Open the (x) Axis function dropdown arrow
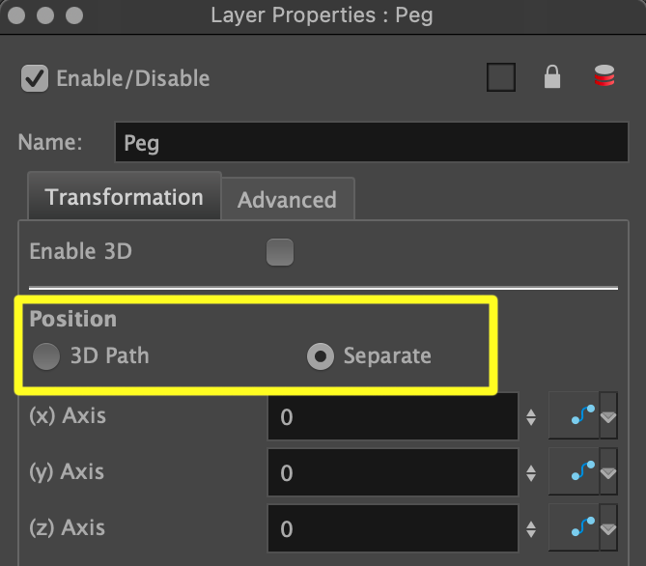Image resolution: width=646 pixels, height=566 pixels. [608, 416]
